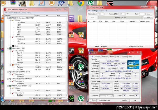The height and width of the screenshot is (110, 158).
Task: Open the uTorrent shortcut beside Google Chrome
Action: (x=91, y=3)
